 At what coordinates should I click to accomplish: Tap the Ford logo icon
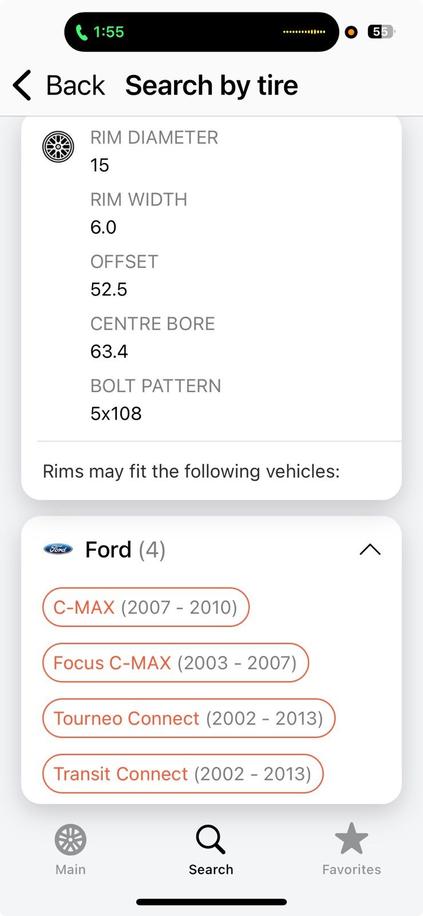[x=58, y=549]
